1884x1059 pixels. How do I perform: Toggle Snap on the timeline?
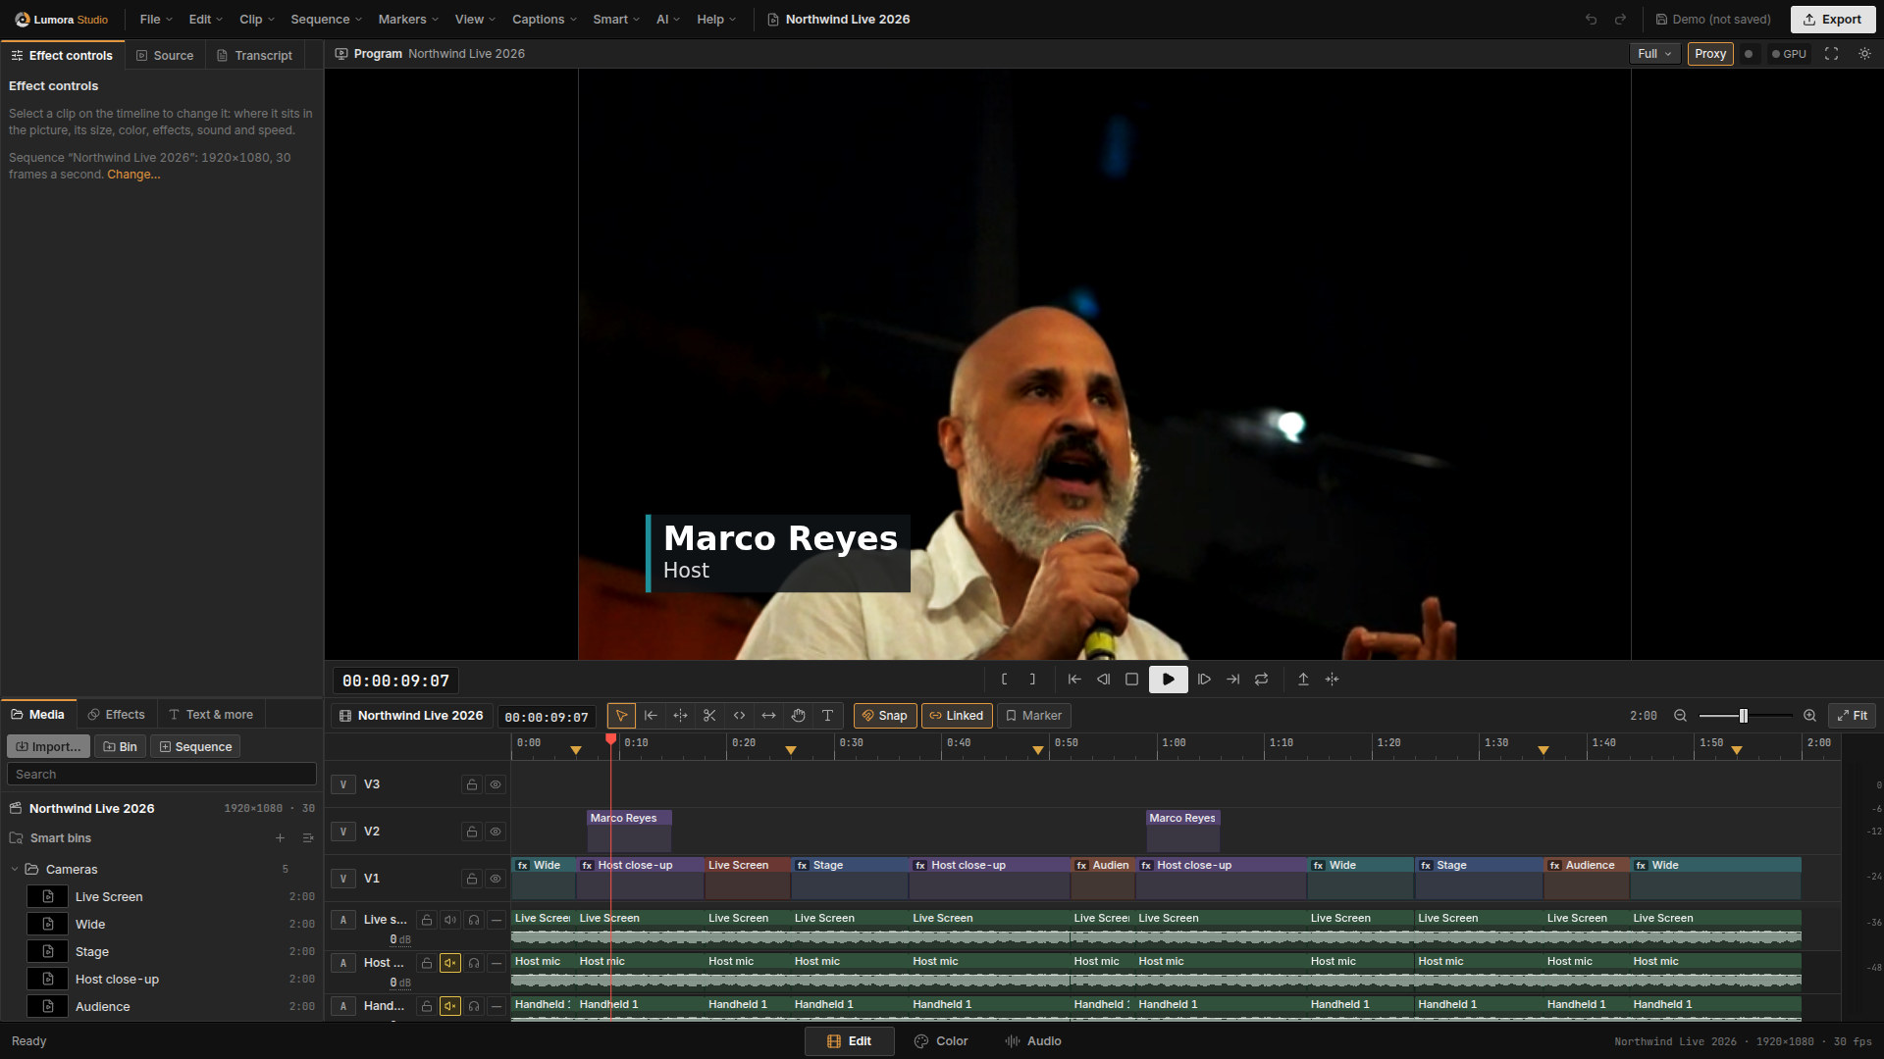point(885,716)
